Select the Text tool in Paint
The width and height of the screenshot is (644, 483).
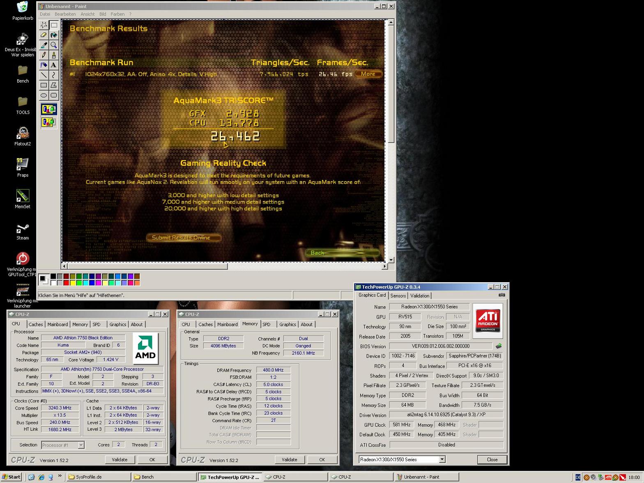coord(54,65)
